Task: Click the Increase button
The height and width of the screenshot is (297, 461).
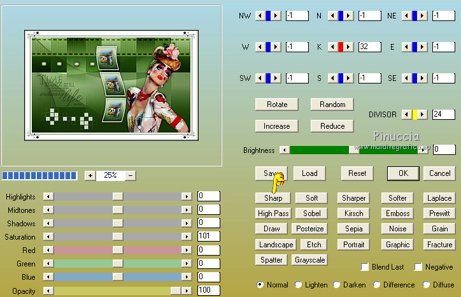Action: click(277, 126)
